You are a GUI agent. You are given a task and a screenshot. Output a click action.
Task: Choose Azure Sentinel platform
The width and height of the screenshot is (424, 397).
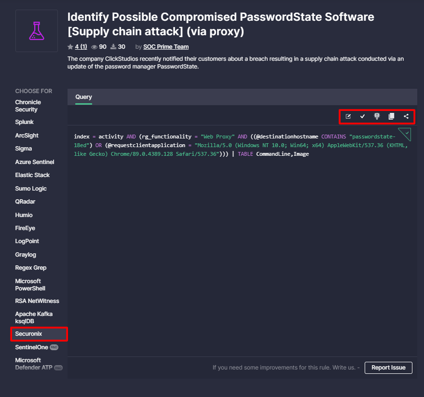[35, 162]
